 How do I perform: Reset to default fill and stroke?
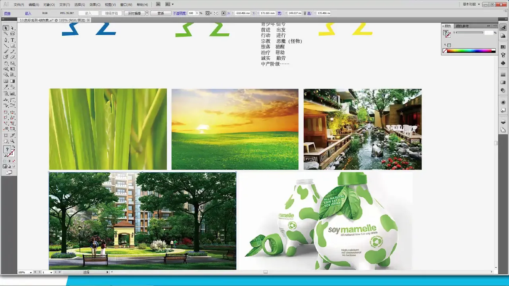(x=5, y=155)
